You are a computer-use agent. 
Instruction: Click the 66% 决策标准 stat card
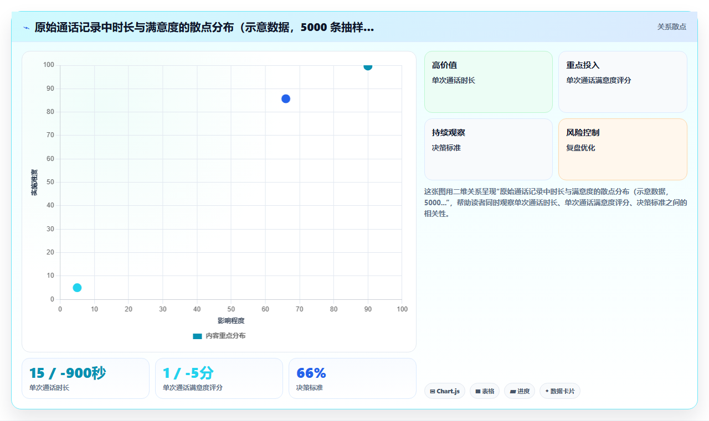click(x=352, y=378)
